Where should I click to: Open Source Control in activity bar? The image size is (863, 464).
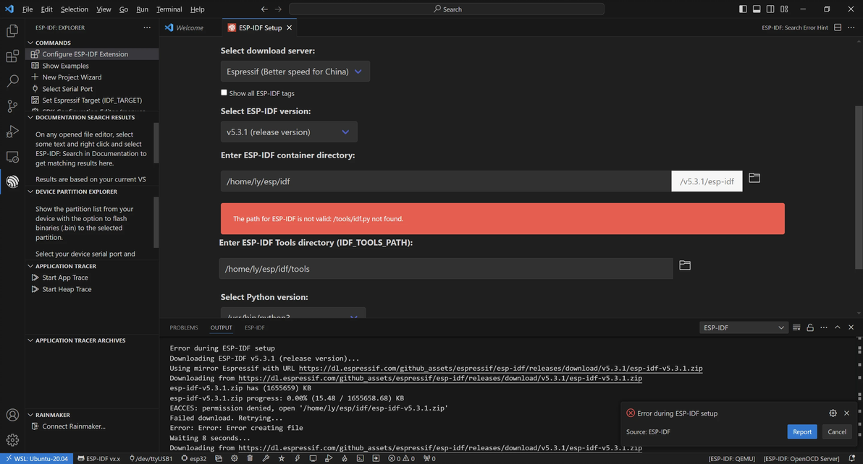[x=12, y=106]
